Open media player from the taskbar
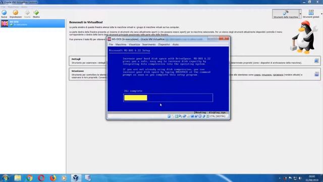This screenshot has width=323, height=182. (64, 178)
